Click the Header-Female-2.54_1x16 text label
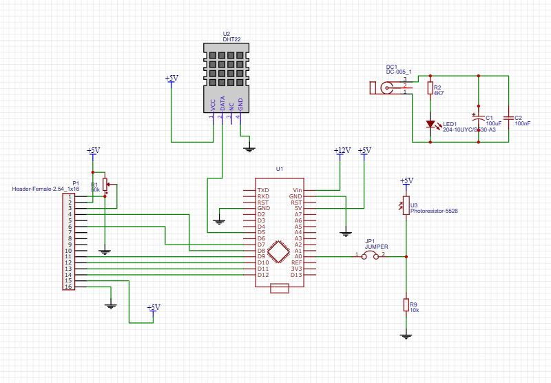 point(45,189)
